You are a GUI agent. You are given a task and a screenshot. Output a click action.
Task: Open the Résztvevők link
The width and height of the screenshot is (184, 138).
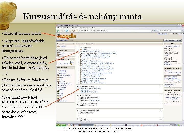62,47
